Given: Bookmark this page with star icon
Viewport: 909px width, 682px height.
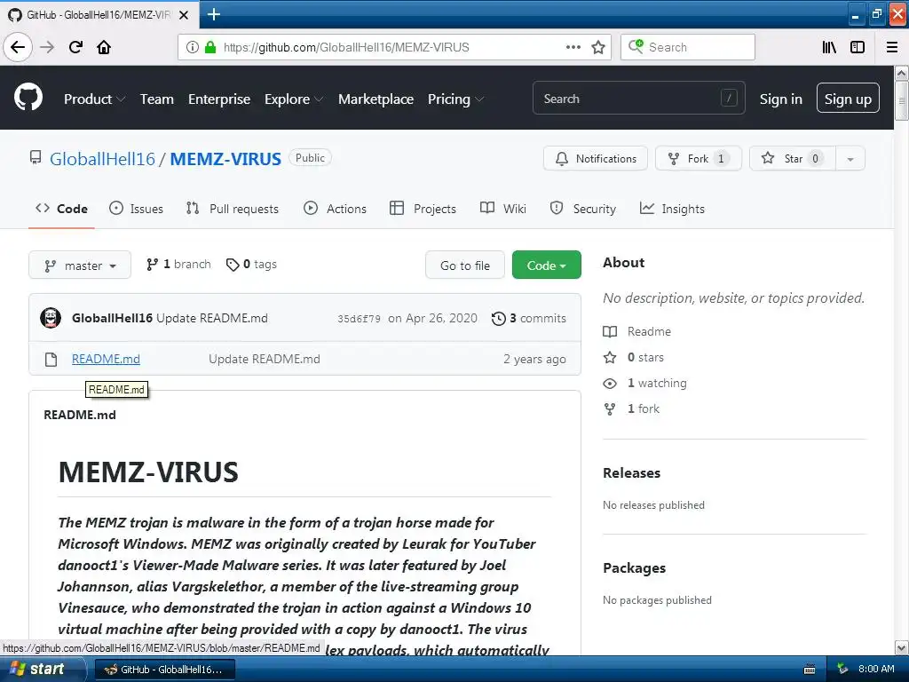Looking at the screenshot, I should tap(598, 47).
